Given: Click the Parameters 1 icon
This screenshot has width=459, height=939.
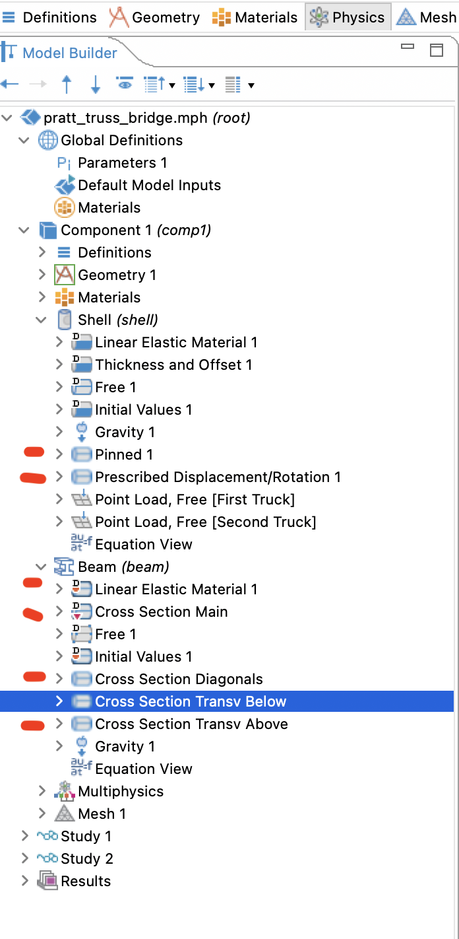Looking at the screenshot, I should point(64,163).
